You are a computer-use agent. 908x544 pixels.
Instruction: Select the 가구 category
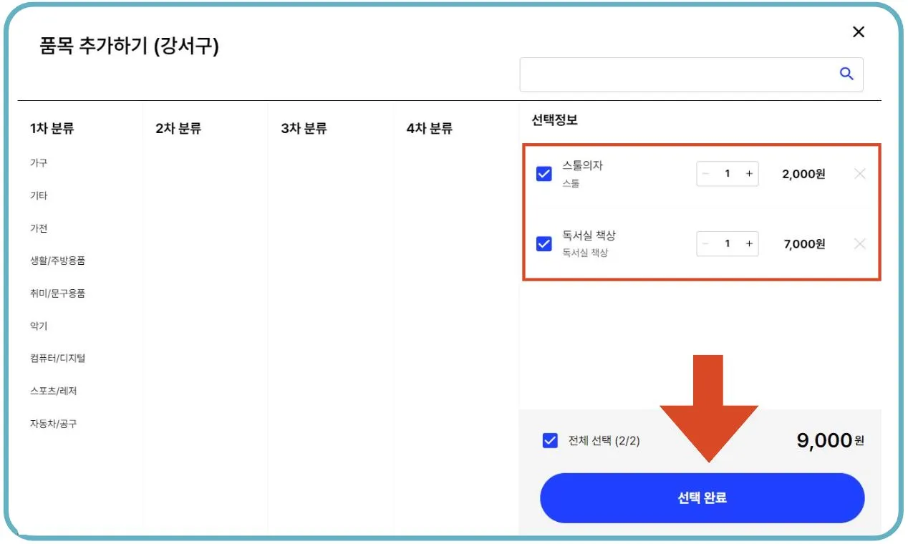(x=39, y=162)
